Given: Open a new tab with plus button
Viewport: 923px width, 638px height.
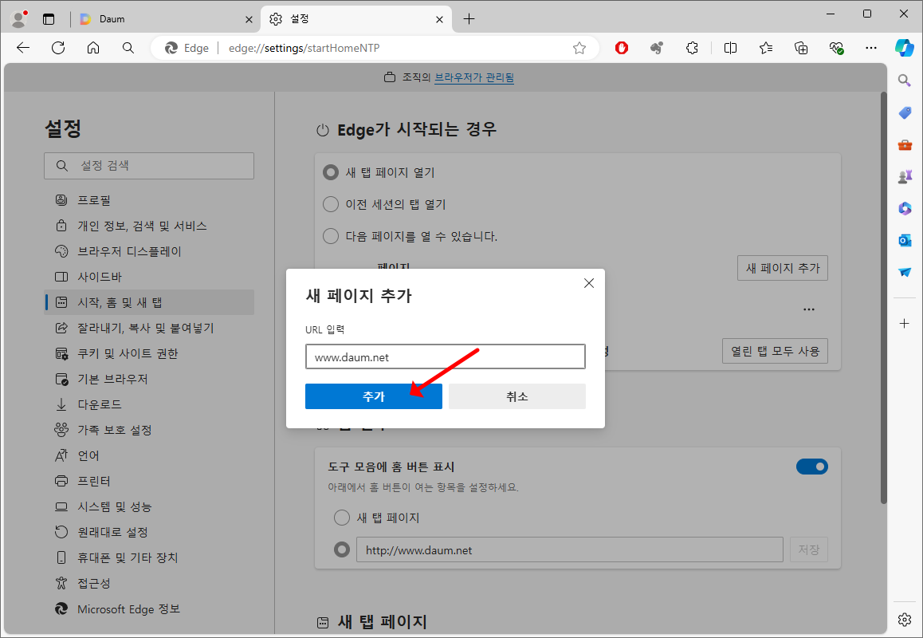Looking at the screenshot, I should 469,19.
